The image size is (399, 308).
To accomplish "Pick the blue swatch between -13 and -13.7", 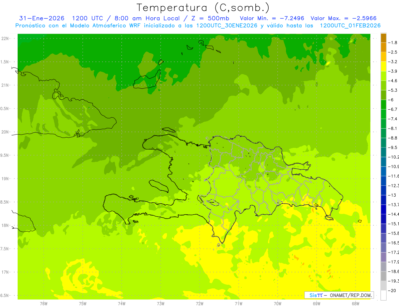I will [x=383, y=200].
